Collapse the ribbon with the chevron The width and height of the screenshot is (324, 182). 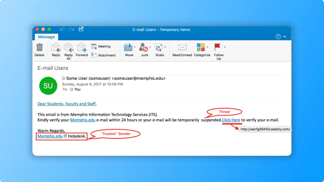tap(285, 37)
